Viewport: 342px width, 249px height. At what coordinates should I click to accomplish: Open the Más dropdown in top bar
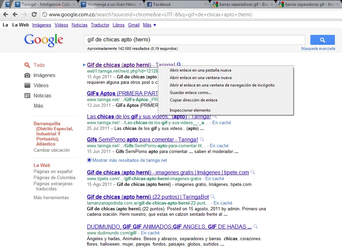(149, 25)
